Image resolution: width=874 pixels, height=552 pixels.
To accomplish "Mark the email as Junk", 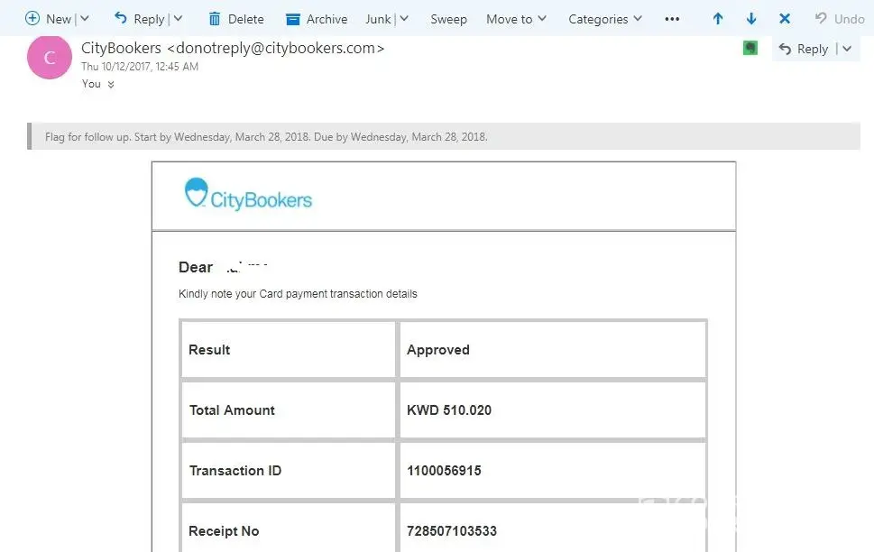I will click(x=378, y=19).
